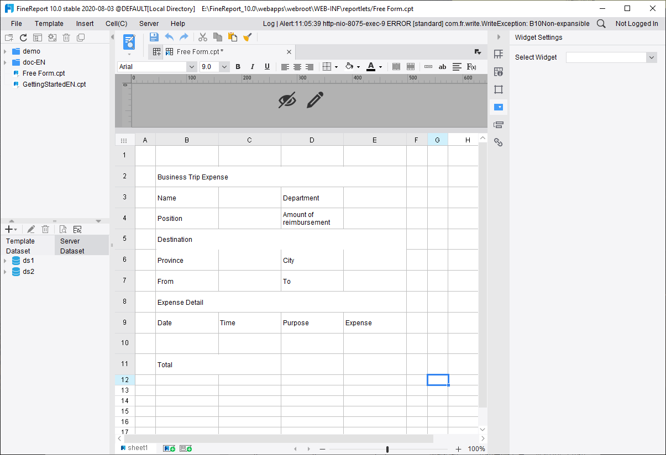The height and width of the screenshot is (455, 666).
Task: Switch to the Server Dataset tab
Action: (x=82, y=246)
